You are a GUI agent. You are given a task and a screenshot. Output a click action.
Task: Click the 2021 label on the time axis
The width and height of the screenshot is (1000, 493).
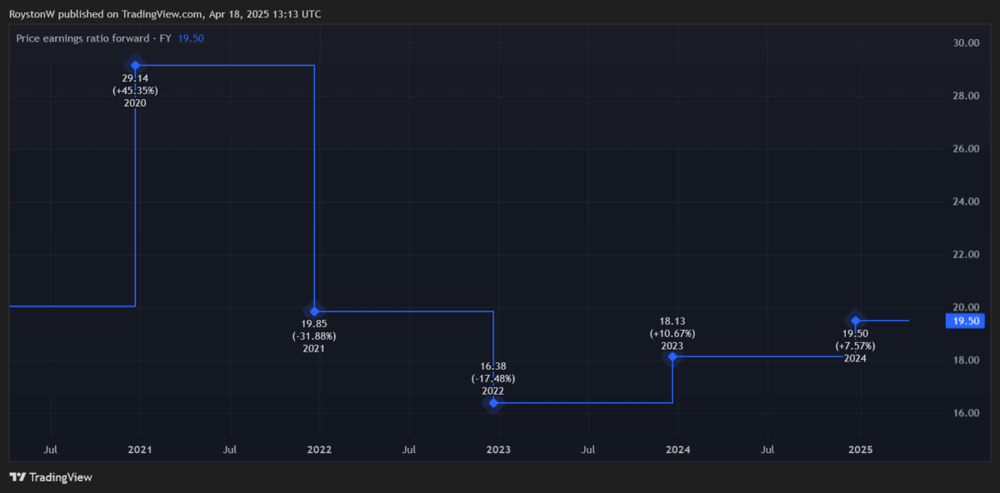pos(139,450)
